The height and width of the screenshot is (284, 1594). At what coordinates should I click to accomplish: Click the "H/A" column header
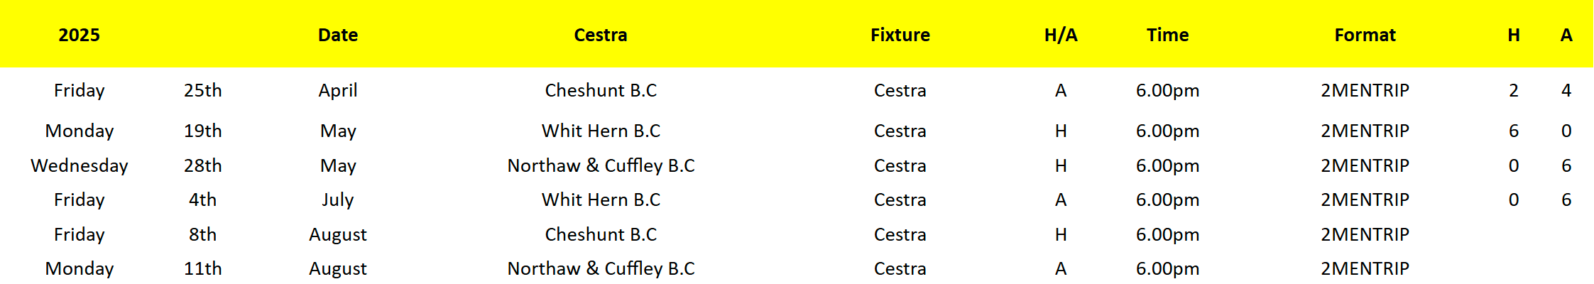1061,35
